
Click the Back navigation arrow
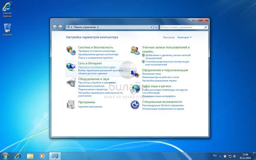click(x=55, y=27)
